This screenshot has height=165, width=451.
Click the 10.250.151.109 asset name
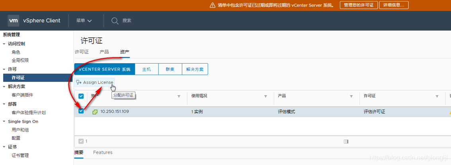115,112
